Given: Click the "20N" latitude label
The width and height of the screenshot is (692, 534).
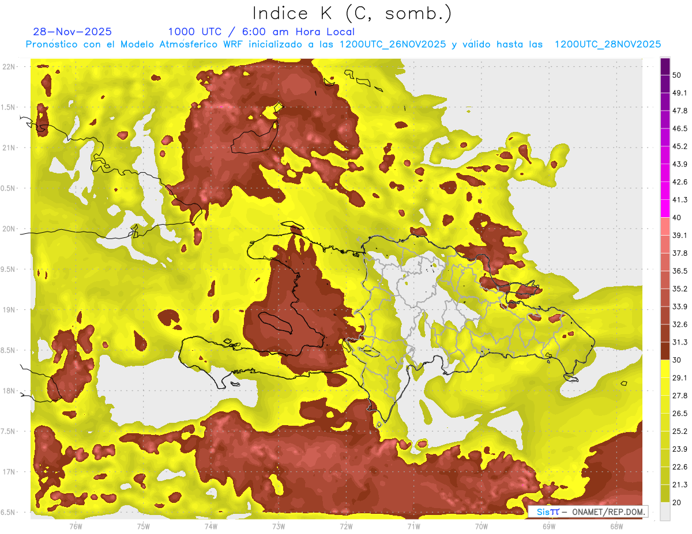Looking at the screenshot, I should [9, 229].
